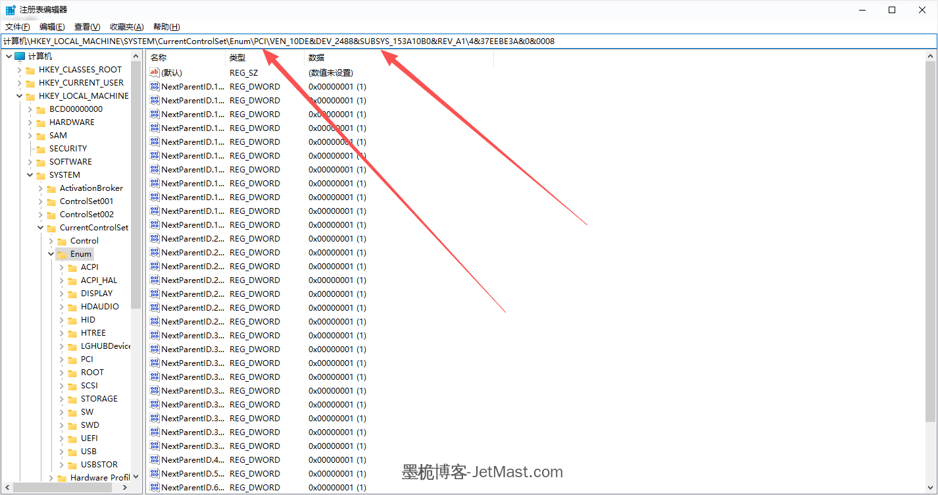The width and height of the screenshot is (938, 495).
Task: Click the HTREE folder icon
Action: point(72,333)
